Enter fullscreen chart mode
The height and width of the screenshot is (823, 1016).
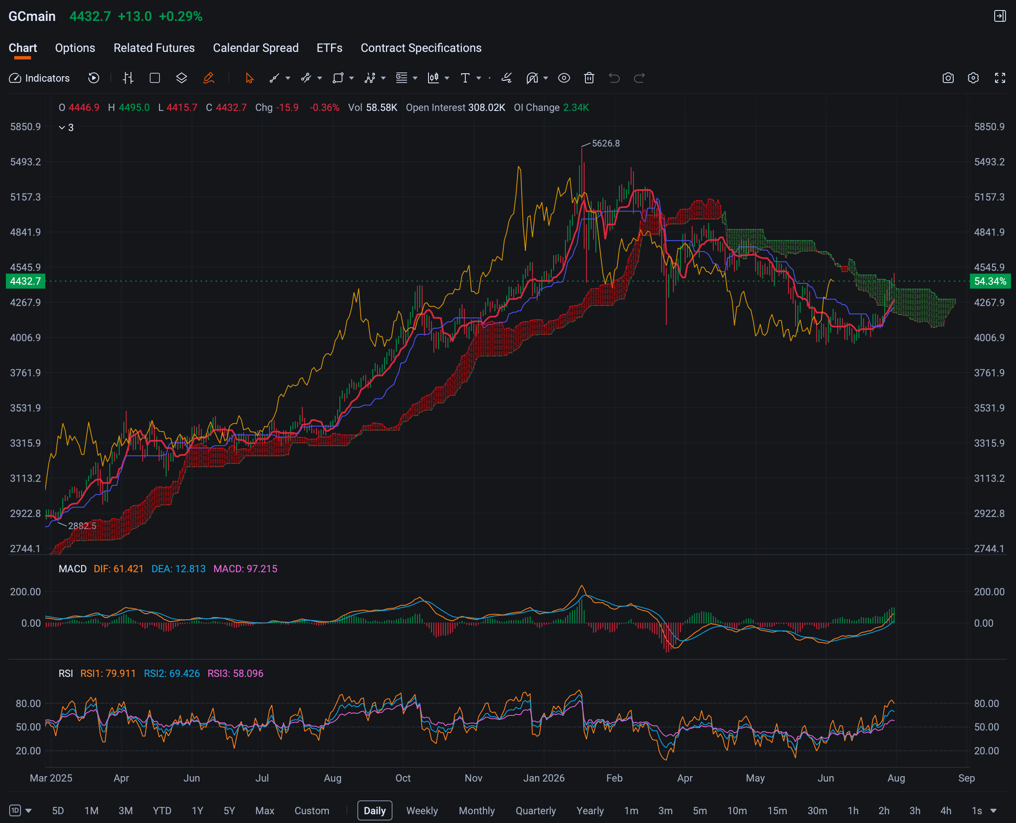[x=1000, y=78]
